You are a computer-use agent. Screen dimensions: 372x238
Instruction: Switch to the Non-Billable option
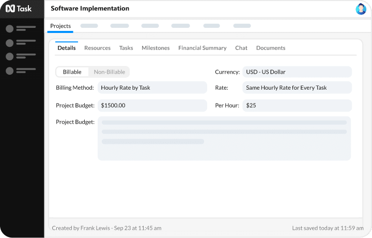pyautogui.click(x=109, y=72)
